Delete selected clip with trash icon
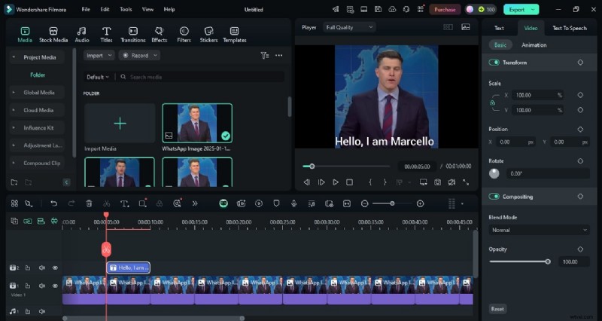Image resolution: width=602 pixels, height=321 pixels. click(x=89, y=203)
